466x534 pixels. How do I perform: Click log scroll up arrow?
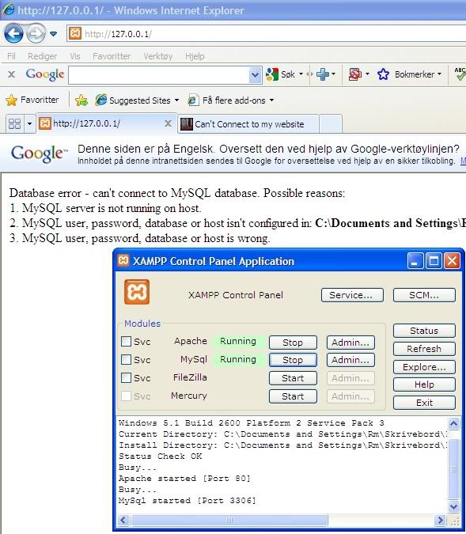(x=454, y=423)
